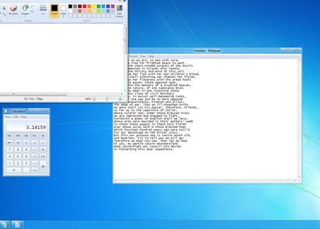Open the Shapes gallery dropdown in Paint
This screenshot has width=320, height=229.
pyautogui.click(x=25, y=11)
